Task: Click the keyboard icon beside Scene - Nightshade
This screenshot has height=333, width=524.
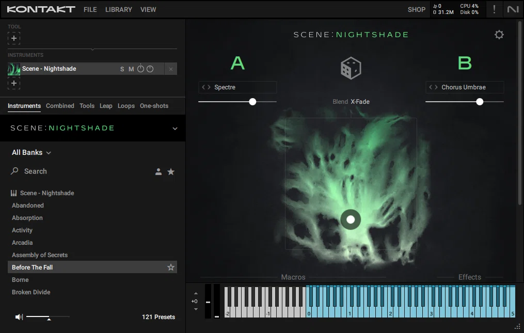Action: coord(14,193)
